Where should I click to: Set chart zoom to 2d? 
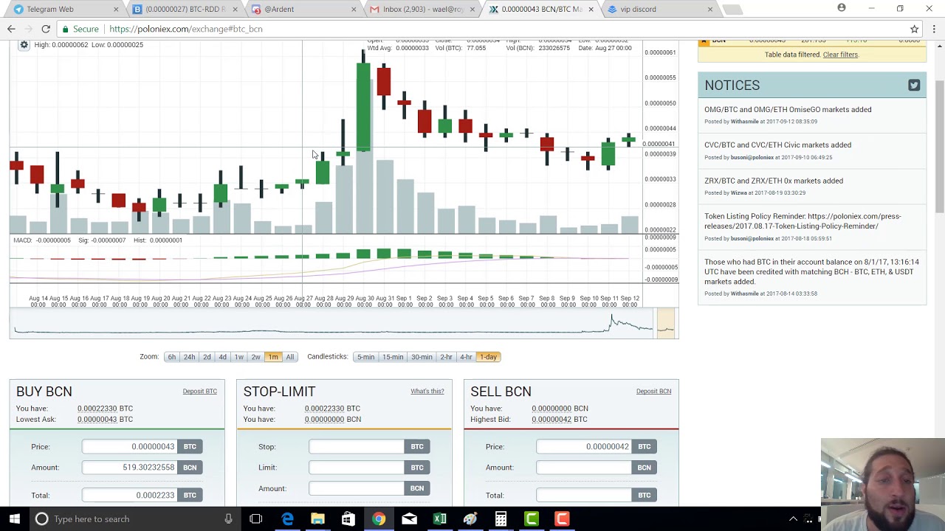[x=207, y=357]
